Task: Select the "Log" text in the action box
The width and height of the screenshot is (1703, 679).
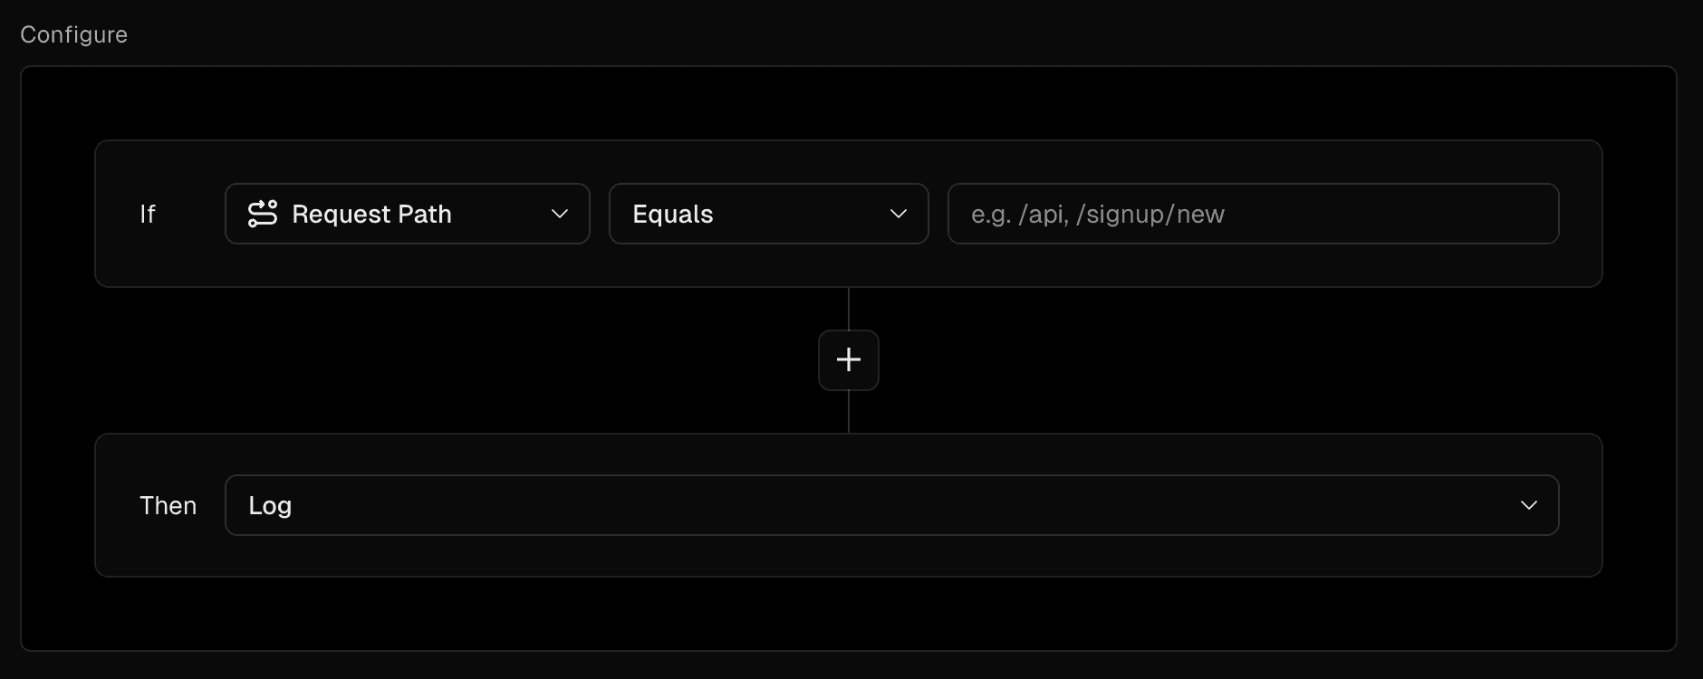Action: 270,505
